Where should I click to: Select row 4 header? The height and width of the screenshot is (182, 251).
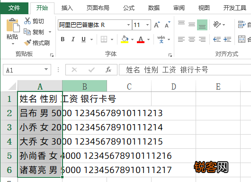coord(9,142)
